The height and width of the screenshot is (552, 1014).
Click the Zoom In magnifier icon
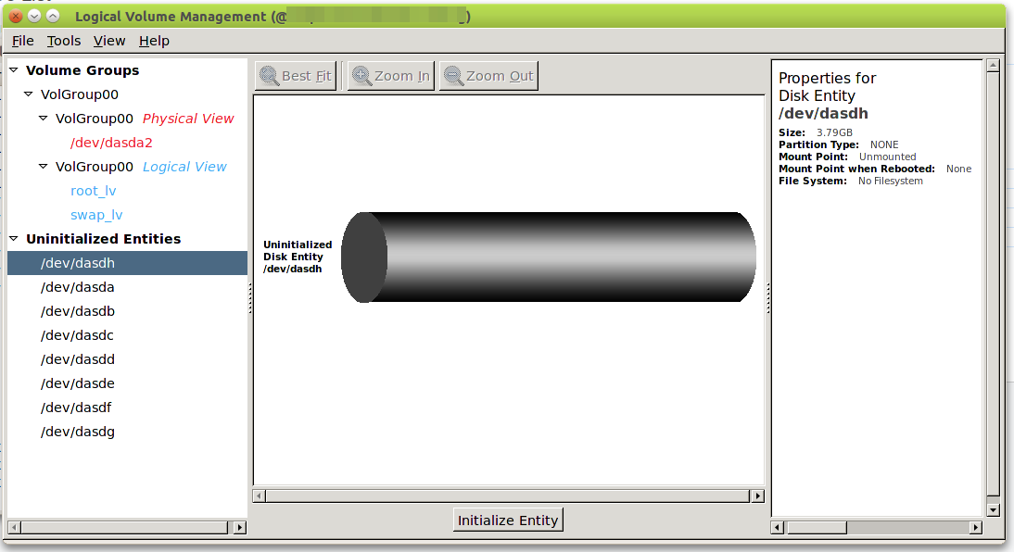[x=361, y=76]
